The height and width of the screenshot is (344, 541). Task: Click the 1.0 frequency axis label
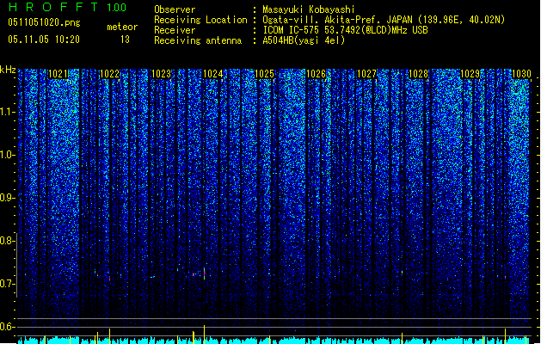[8, 155]
